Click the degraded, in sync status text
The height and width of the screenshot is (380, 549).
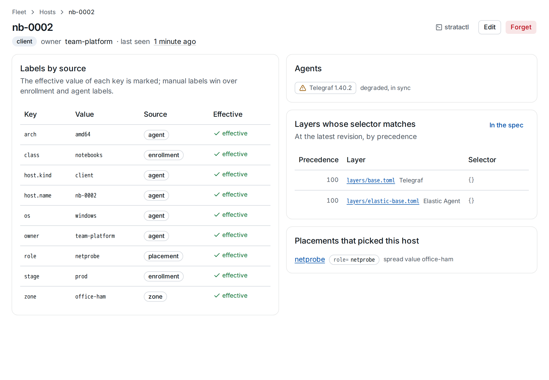(x=385, y=88)
